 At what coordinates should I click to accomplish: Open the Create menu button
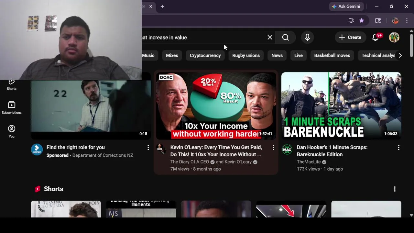pos(350,38)
